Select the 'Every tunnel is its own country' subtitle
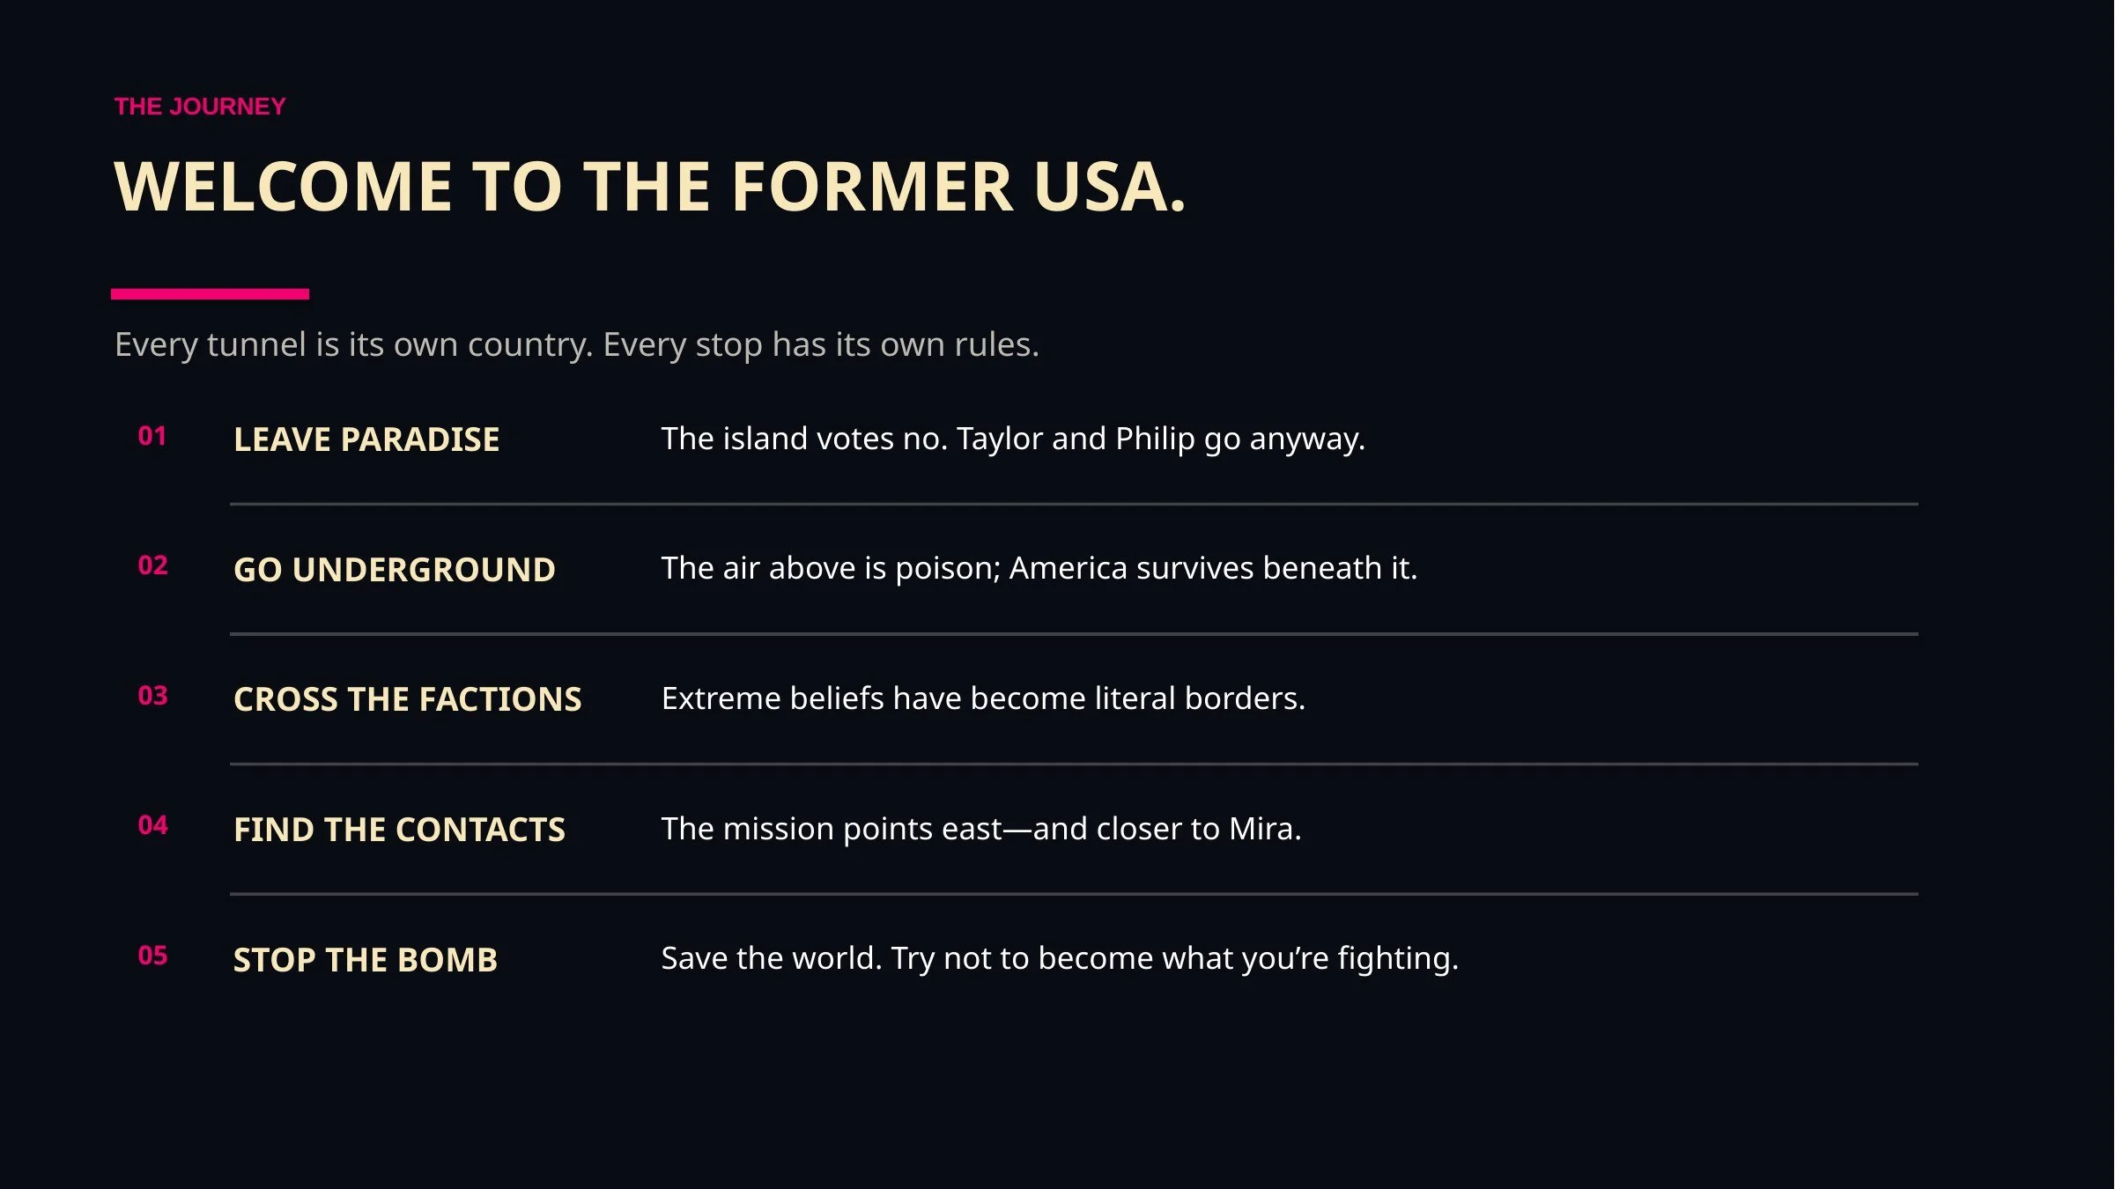 coord(577,344)
